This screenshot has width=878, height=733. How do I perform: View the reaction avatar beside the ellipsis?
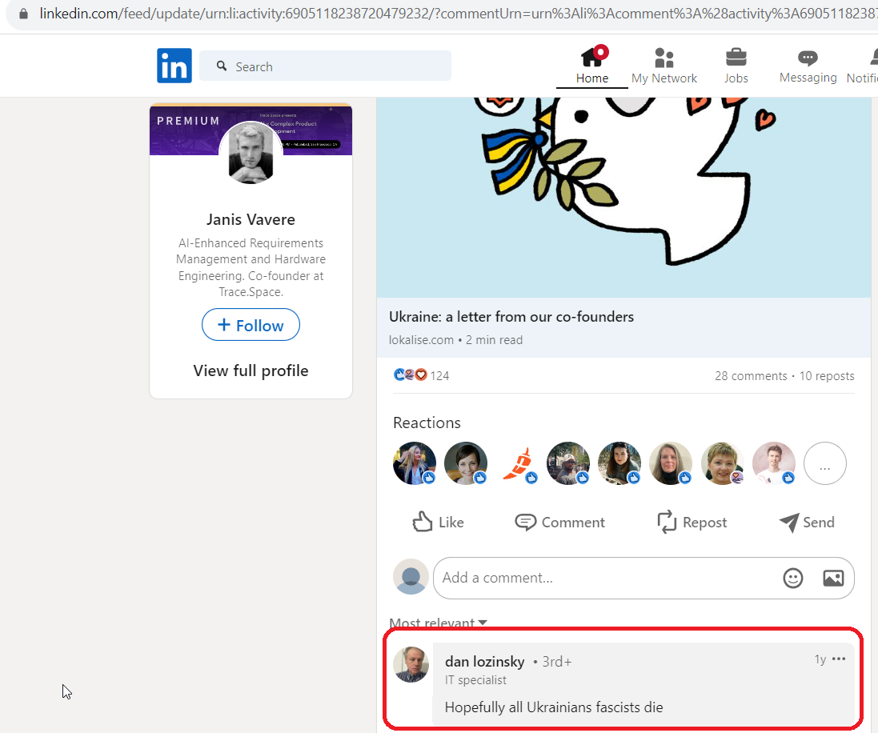point(774,463)
